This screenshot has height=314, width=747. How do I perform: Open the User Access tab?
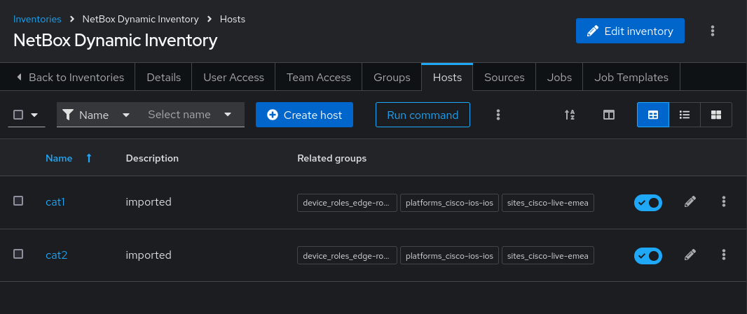pos(233,77)
